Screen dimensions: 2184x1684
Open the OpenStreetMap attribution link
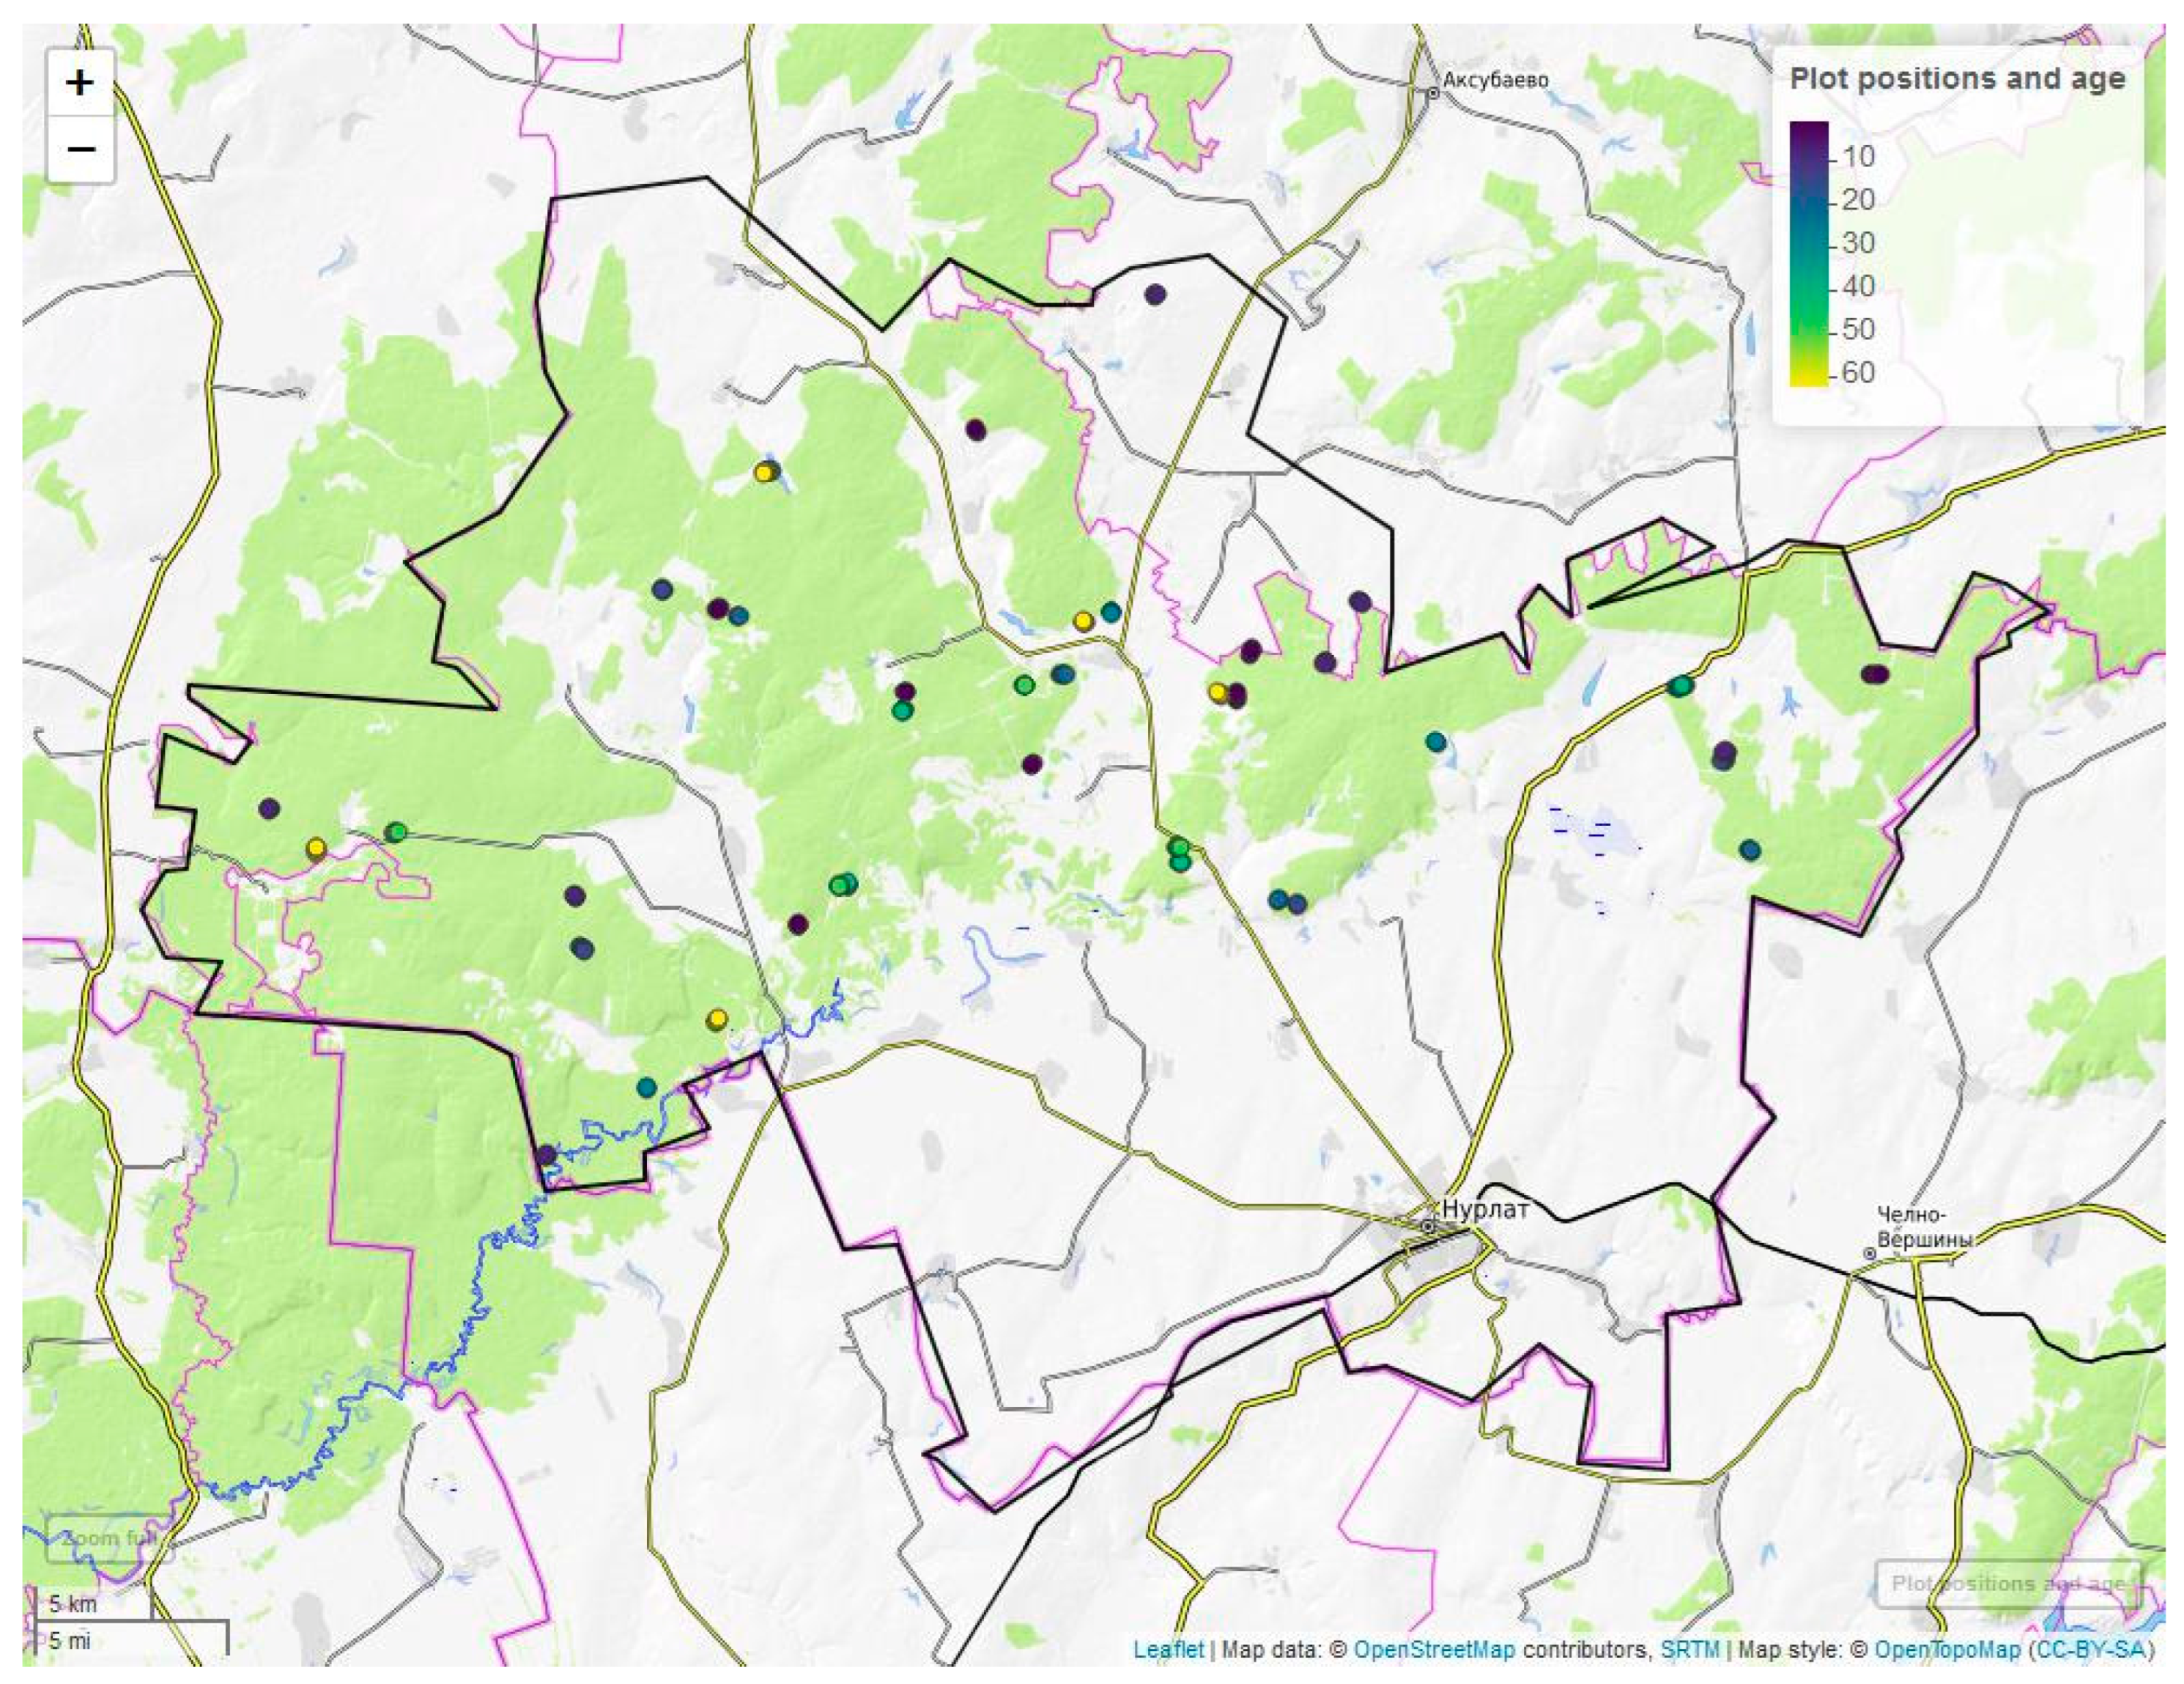[1433, 1649]
